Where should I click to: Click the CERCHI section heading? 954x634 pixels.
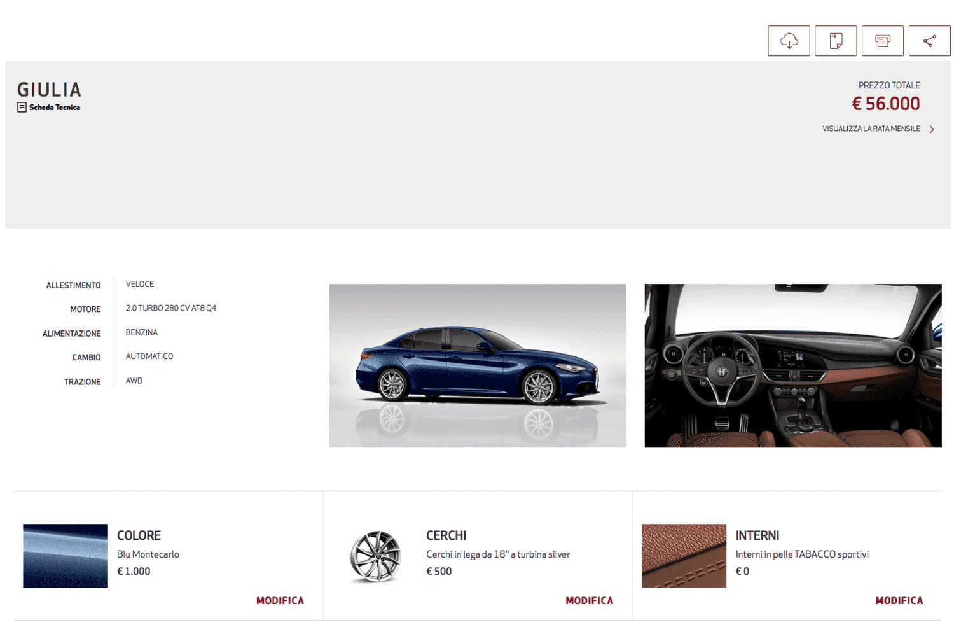pos(446,535)
